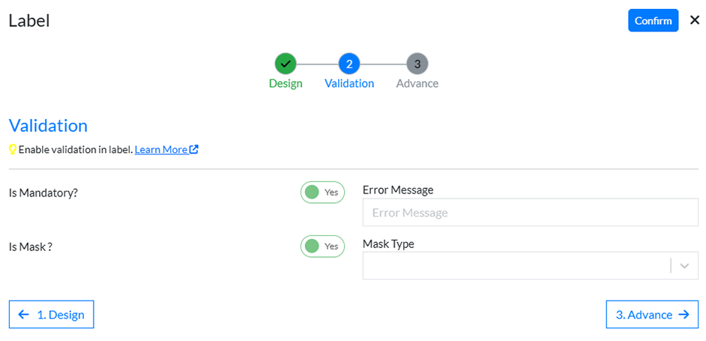Close the Label dialog with the X
The width and height of the screenshot is (706, 341).
pyautogui.click(x=694, y=20)
